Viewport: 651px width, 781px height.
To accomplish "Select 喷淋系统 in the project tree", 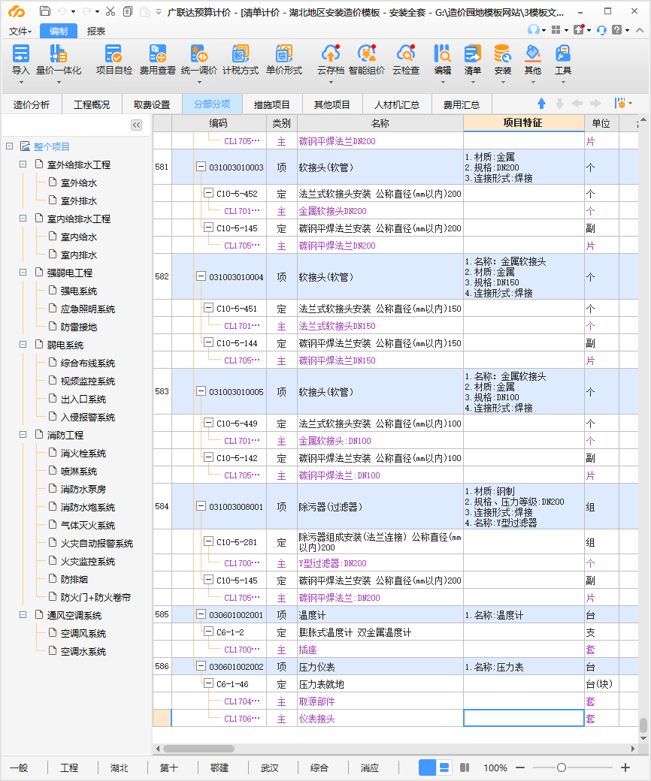I will (x=79, y=471).
